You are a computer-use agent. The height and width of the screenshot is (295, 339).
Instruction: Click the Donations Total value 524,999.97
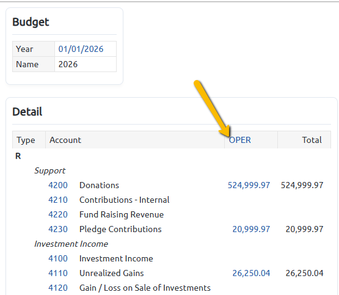[302, 185]
